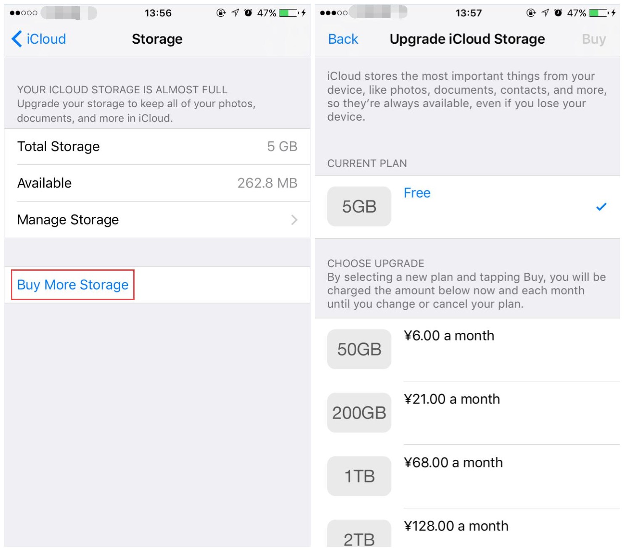Tap the alarm clock icon on left status bar
This screenshot has height=551, width=624.
click(249, 13)
